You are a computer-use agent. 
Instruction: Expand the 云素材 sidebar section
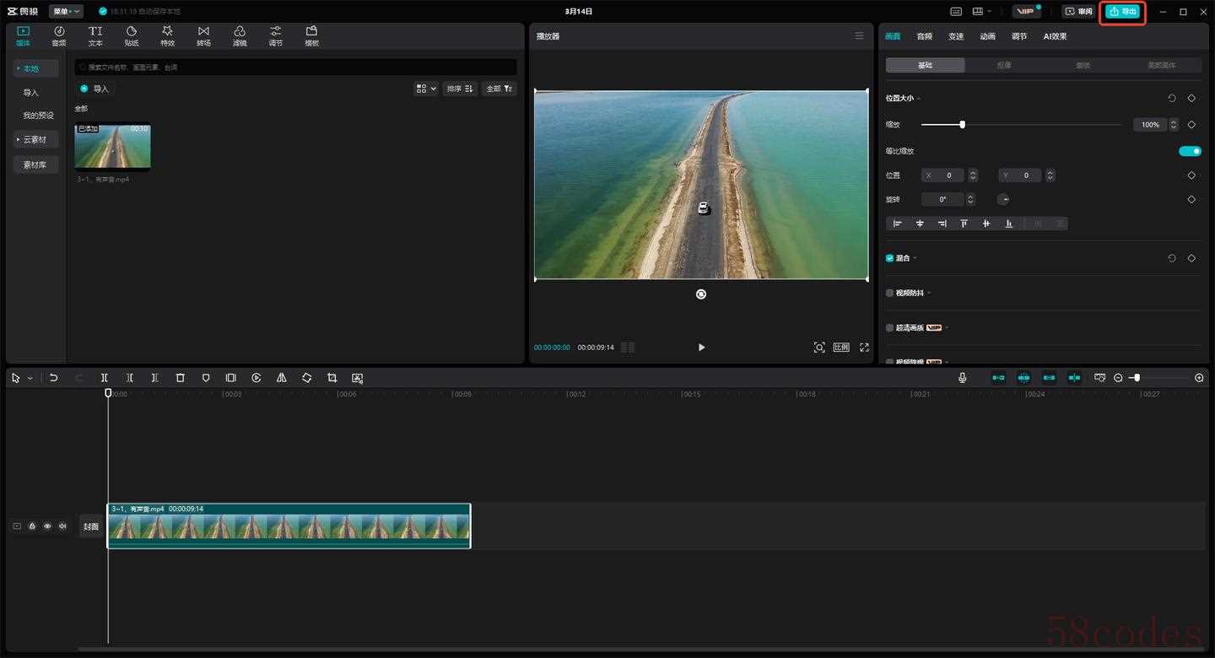(35, 140)
